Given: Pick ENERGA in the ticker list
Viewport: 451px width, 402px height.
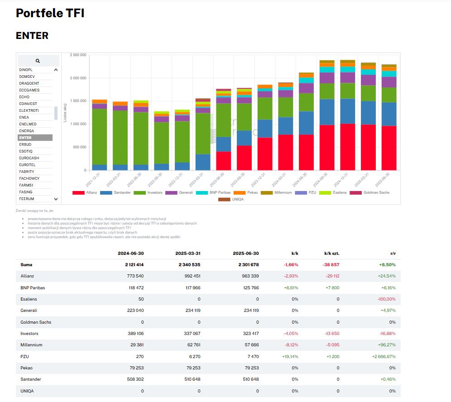Looking at the screenshot, I should point(35,131).
